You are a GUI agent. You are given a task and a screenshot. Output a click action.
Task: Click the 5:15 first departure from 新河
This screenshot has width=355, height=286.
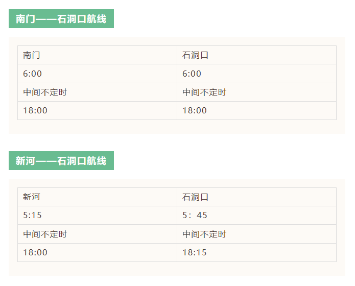(x=33, y=216)
